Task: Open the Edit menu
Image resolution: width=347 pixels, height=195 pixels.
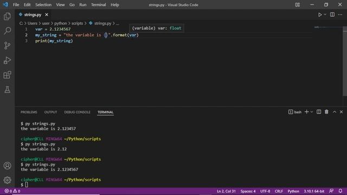Action: point(27,5)
